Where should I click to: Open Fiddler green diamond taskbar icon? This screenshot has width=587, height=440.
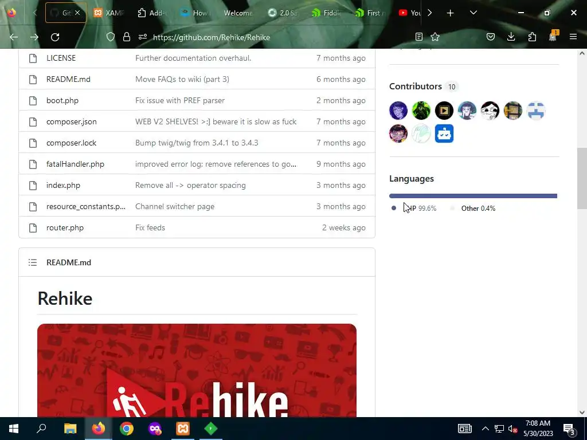click(211, 429)
